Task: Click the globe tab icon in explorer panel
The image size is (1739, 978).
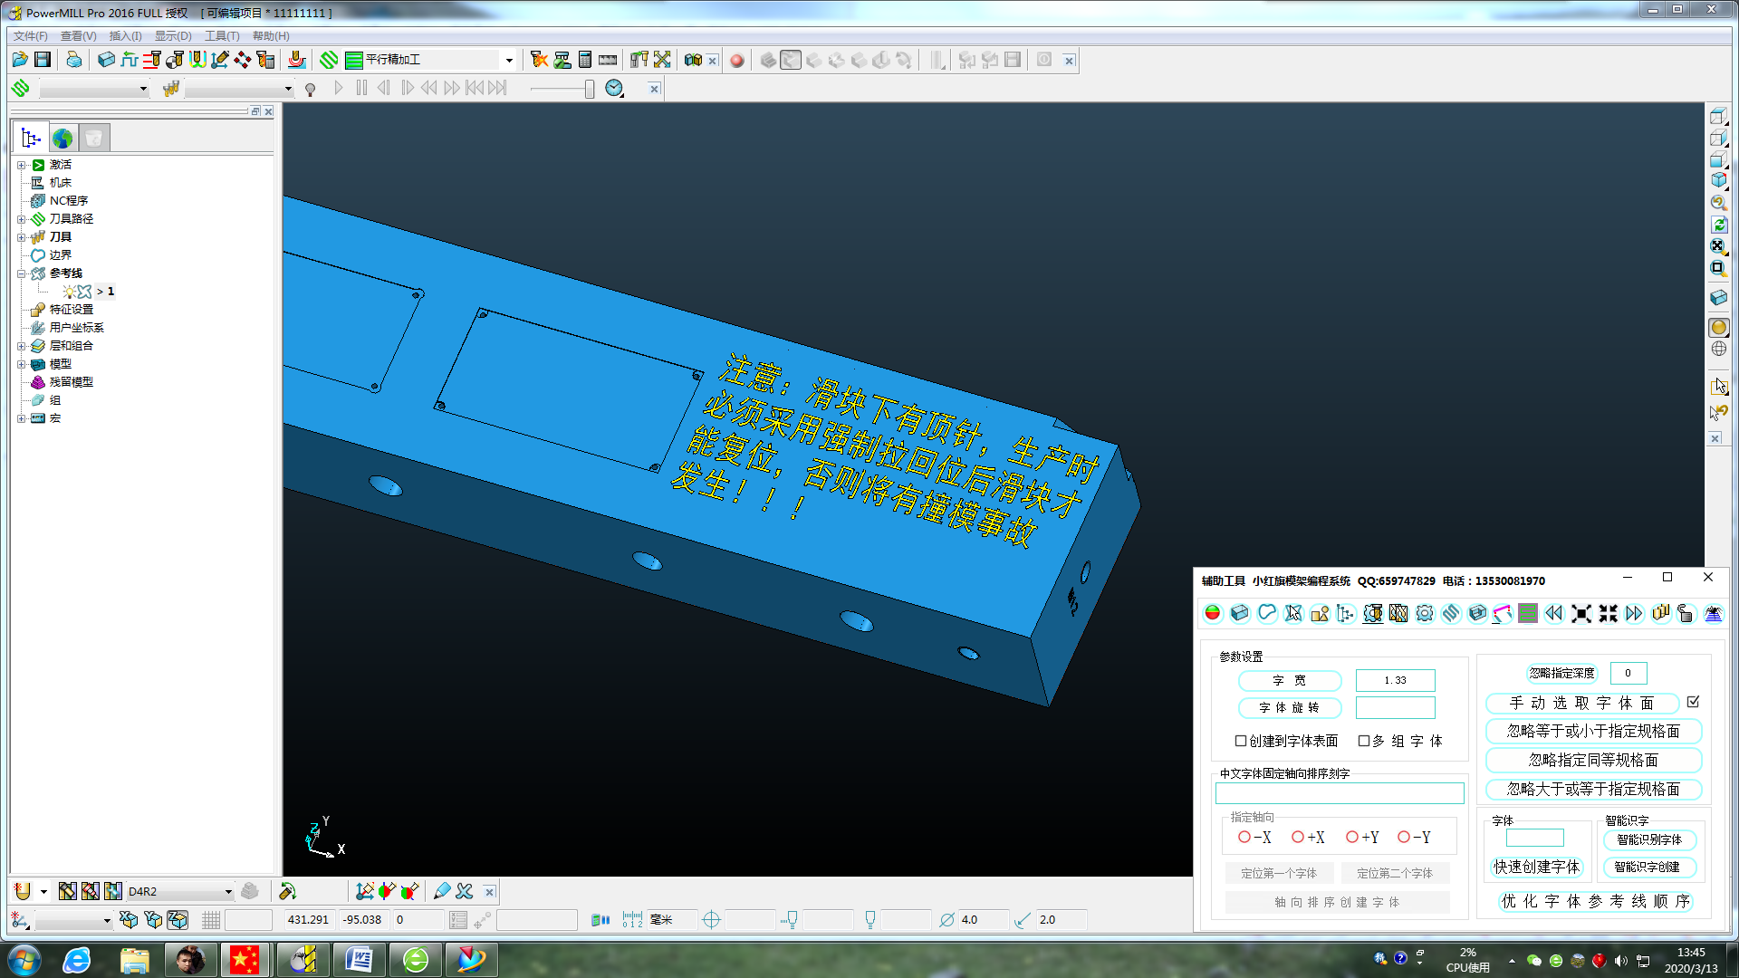Action: coord(62,139)
